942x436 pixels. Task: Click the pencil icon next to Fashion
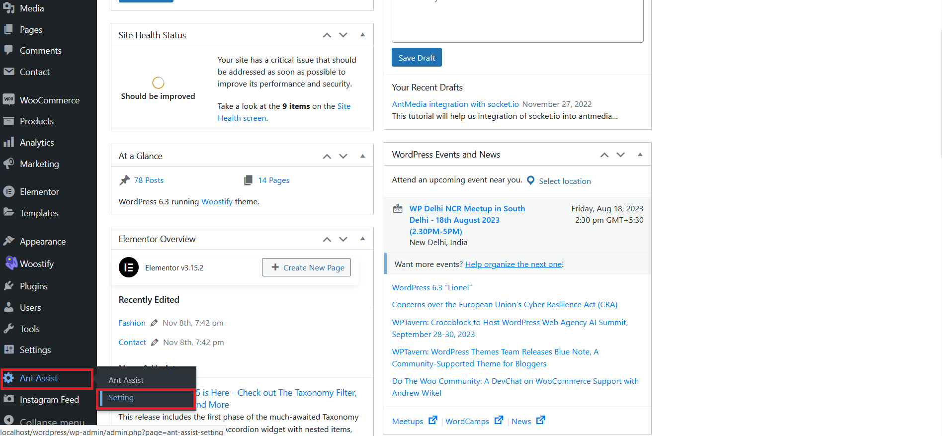click(154, 323)
